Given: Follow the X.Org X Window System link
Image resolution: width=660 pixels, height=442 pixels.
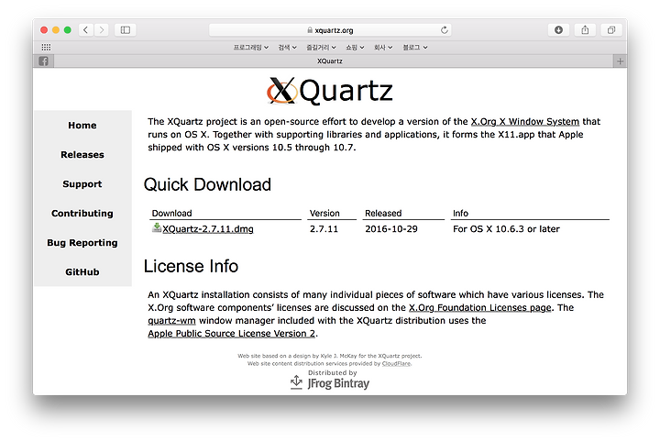Looking at the screenshot, I should [525, 122].
